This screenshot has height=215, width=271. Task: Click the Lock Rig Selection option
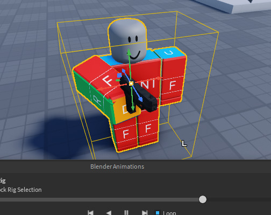pyautogui.click(x=21, y=190)
